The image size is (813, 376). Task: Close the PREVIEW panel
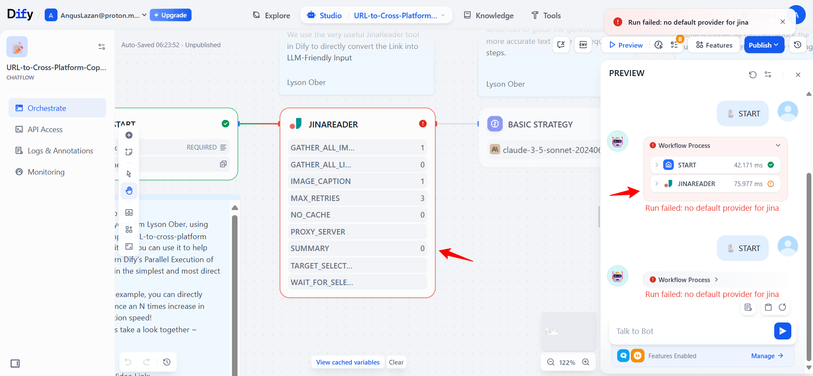[x=798, y=75]
